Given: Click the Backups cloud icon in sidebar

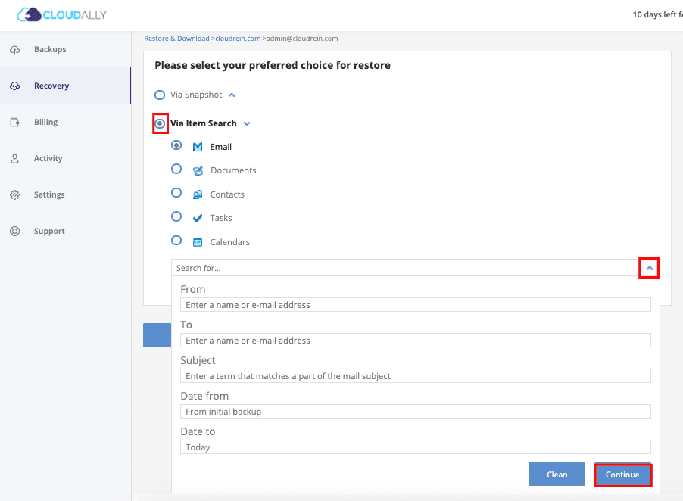Looking at the screenshot, I should click(15, 50).
